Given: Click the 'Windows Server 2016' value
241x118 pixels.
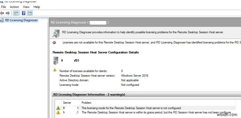Looking at the screenshot, I should point(135,75).
